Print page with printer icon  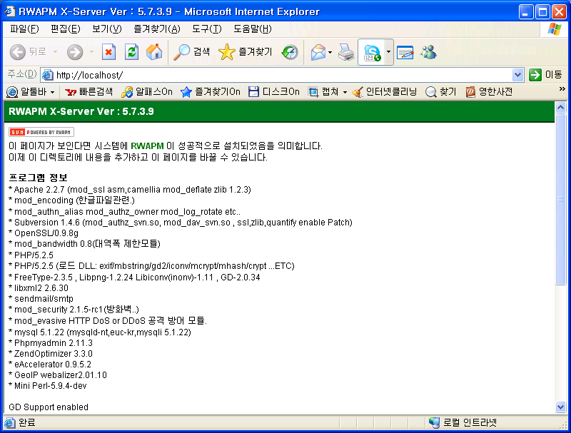346,52
